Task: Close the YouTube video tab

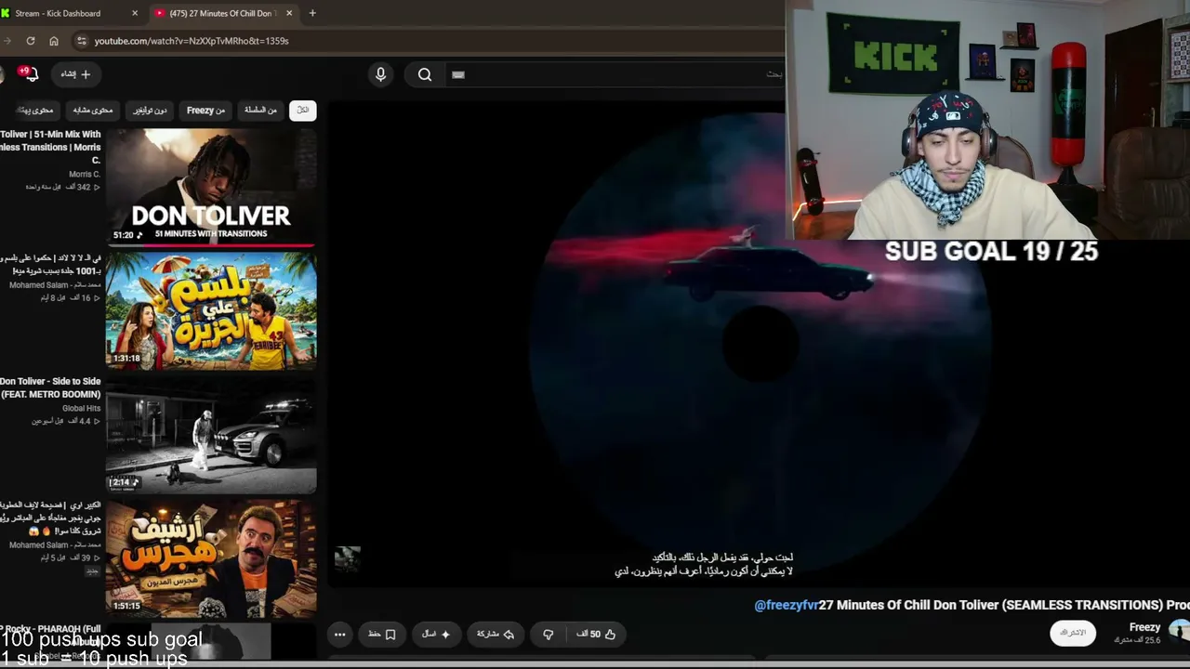Action: [x=289, y=13]
